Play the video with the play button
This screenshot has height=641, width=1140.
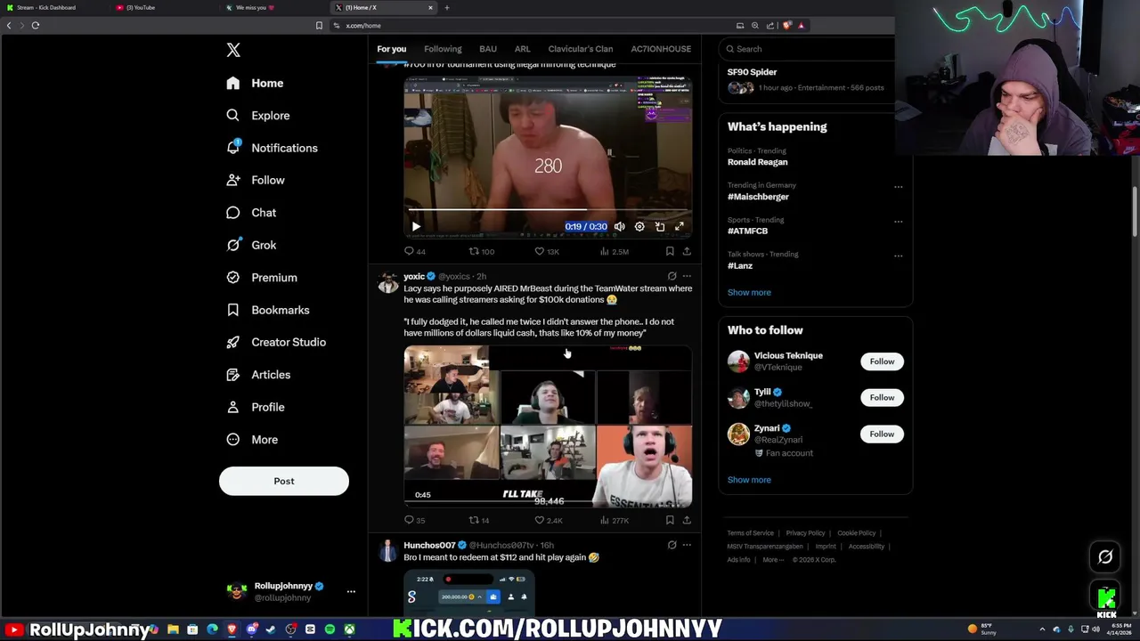tap(416, 226)
